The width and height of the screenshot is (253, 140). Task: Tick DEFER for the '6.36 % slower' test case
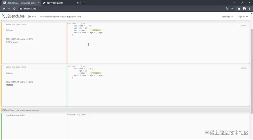(x=239, y=25)
